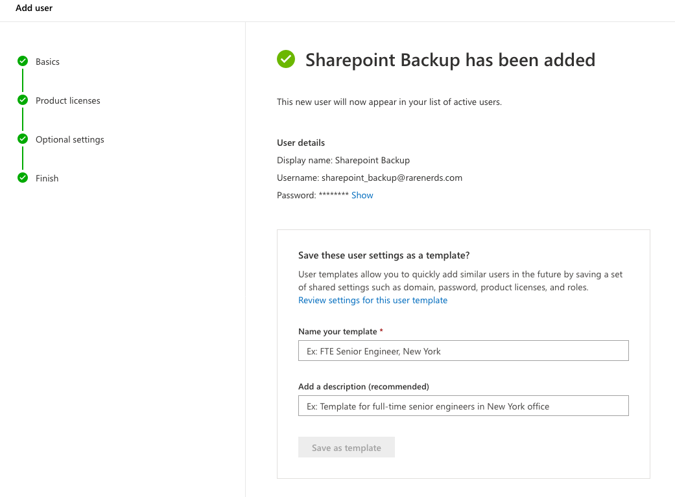
Task: Click the masked password asterisks
Action: tap(334, 194)
